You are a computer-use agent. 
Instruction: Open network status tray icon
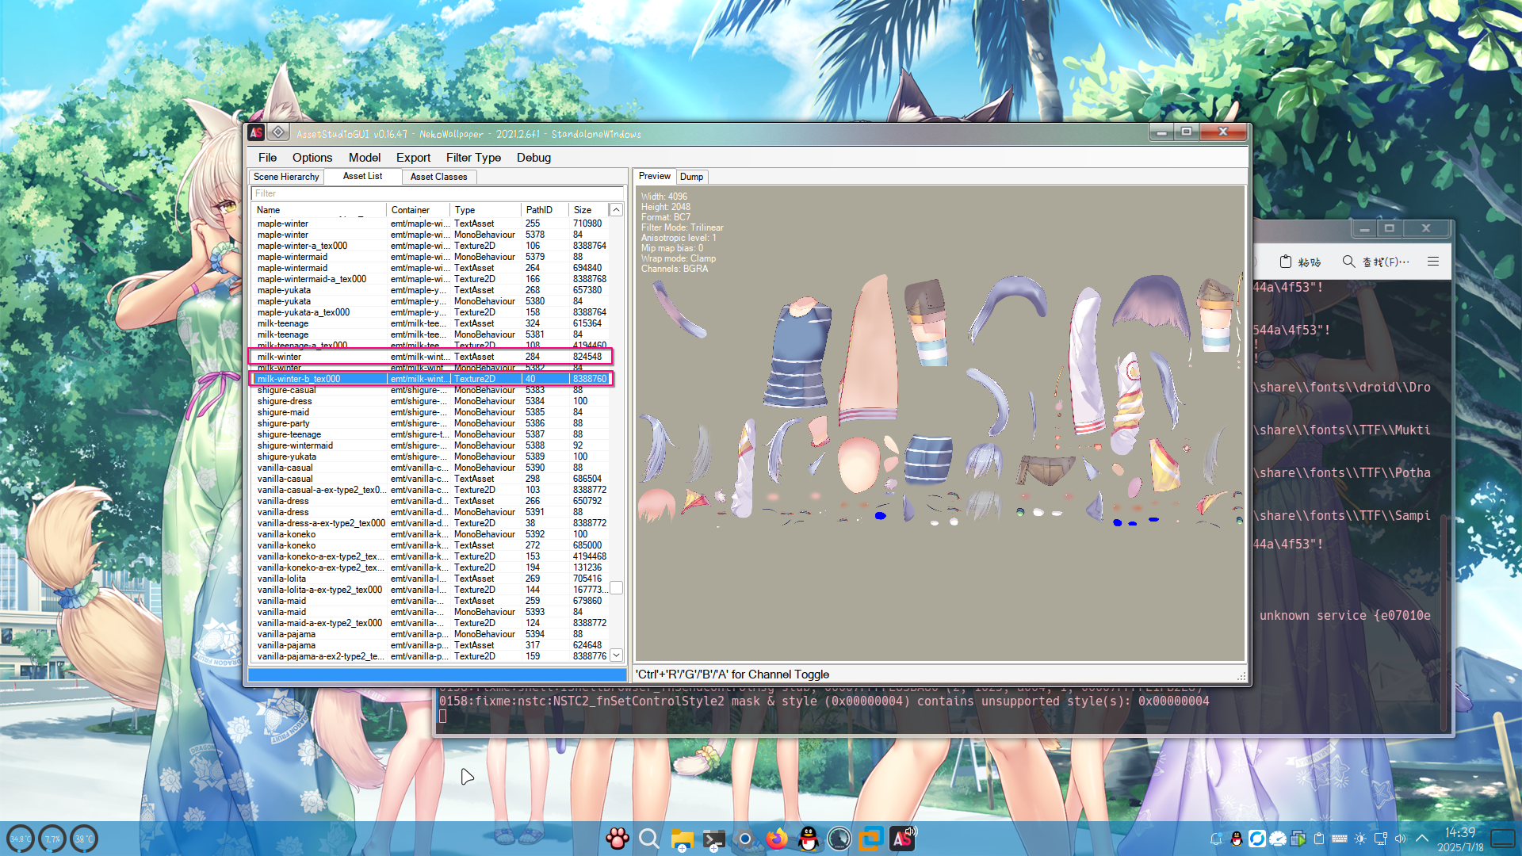click(1381, 839)
